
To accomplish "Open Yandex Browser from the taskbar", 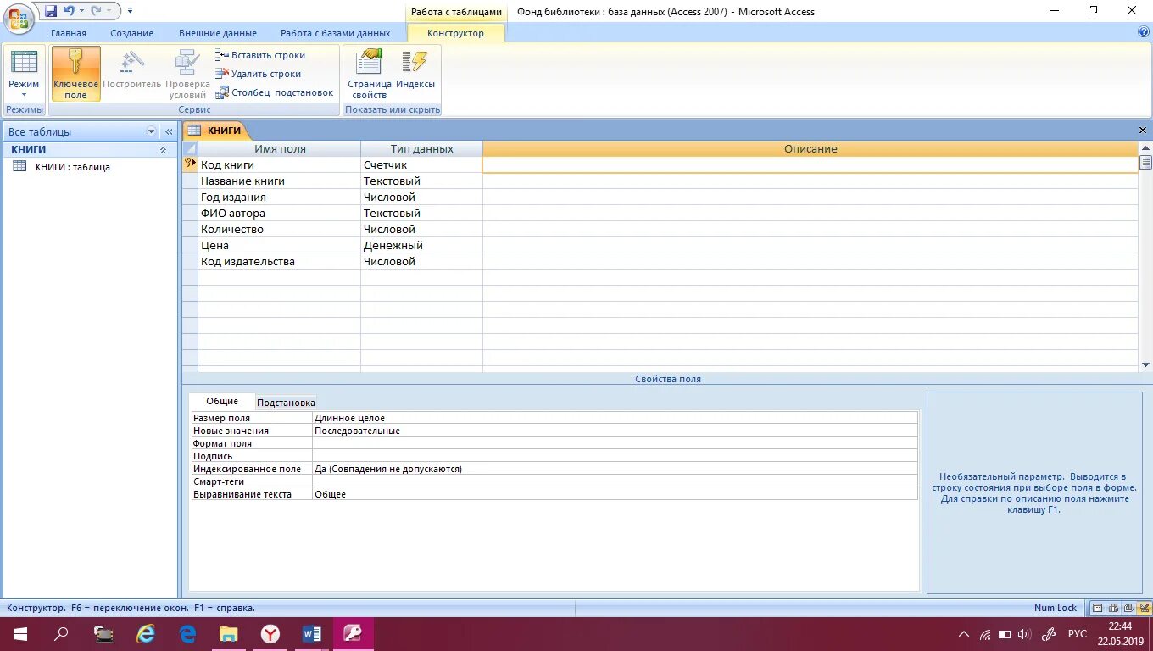I will point(270,634).
